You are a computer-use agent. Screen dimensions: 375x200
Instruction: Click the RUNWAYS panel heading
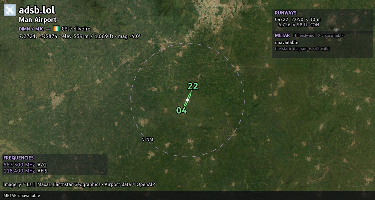[285, 13]
